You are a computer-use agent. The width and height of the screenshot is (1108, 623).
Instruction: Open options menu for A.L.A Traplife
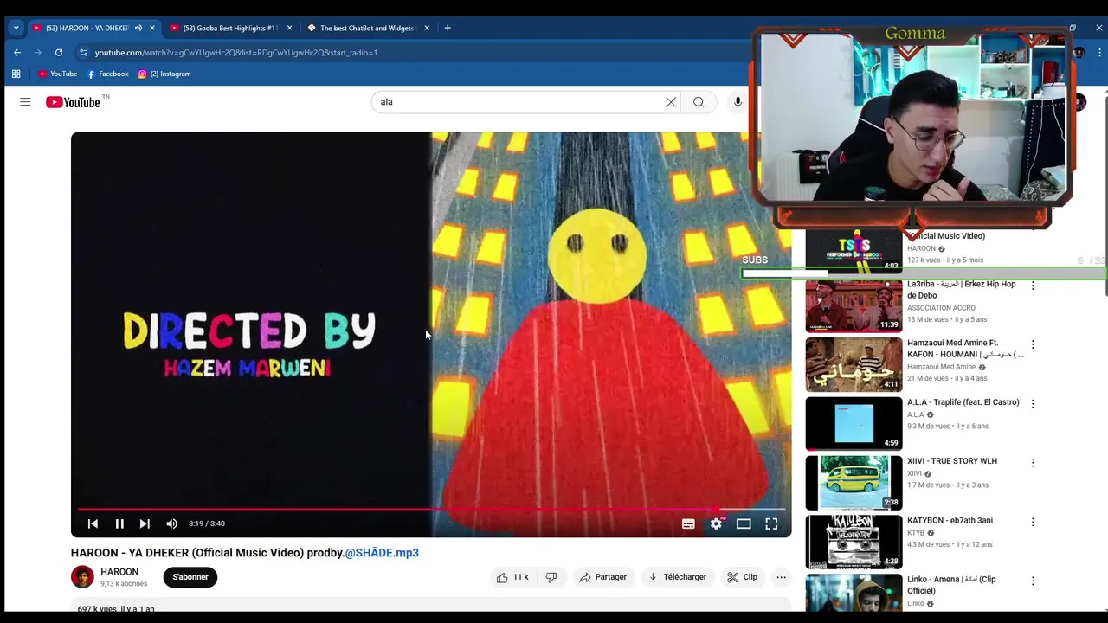(1033, 403)
